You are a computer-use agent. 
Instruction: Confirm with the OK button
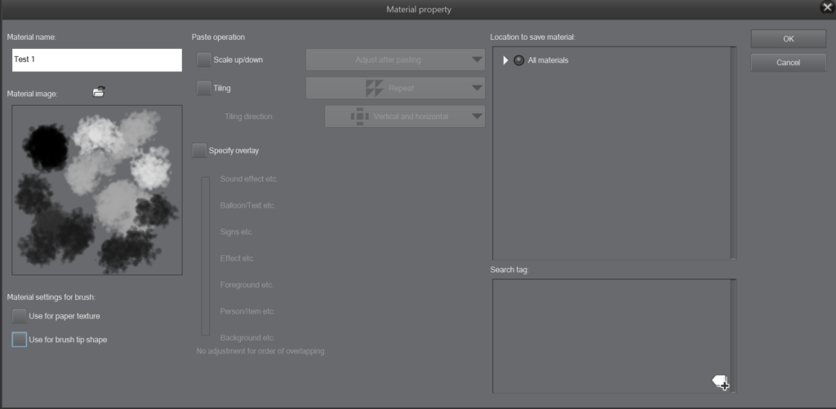pyautogui.click(x=789, y=39)
